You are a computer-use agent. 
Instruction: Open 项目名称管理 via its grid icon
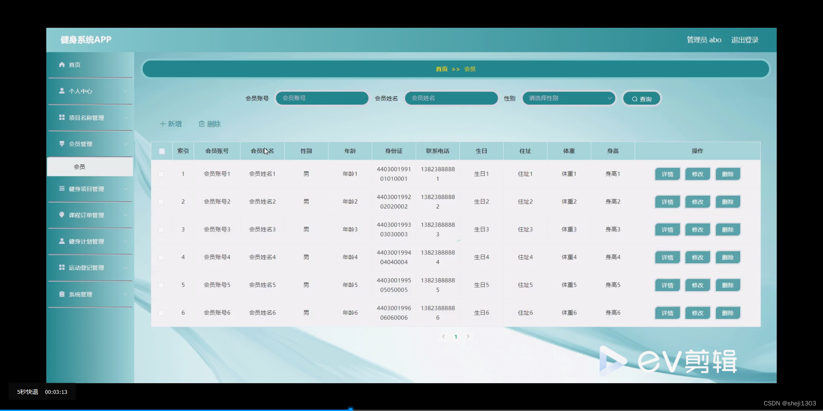tap(62, 118)
